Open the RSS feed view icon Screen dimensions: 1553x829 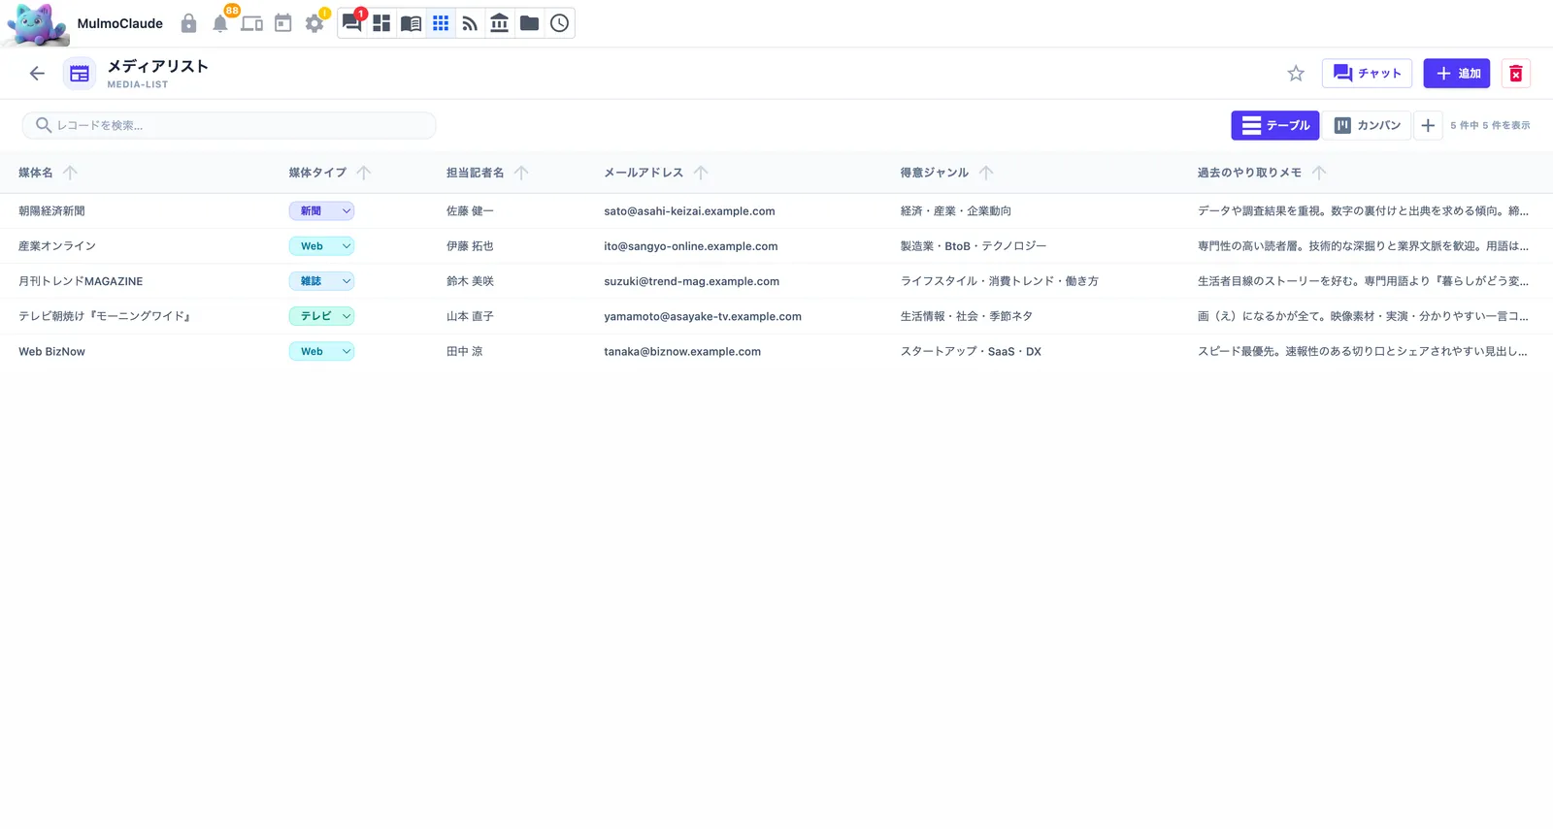[470, 23]
